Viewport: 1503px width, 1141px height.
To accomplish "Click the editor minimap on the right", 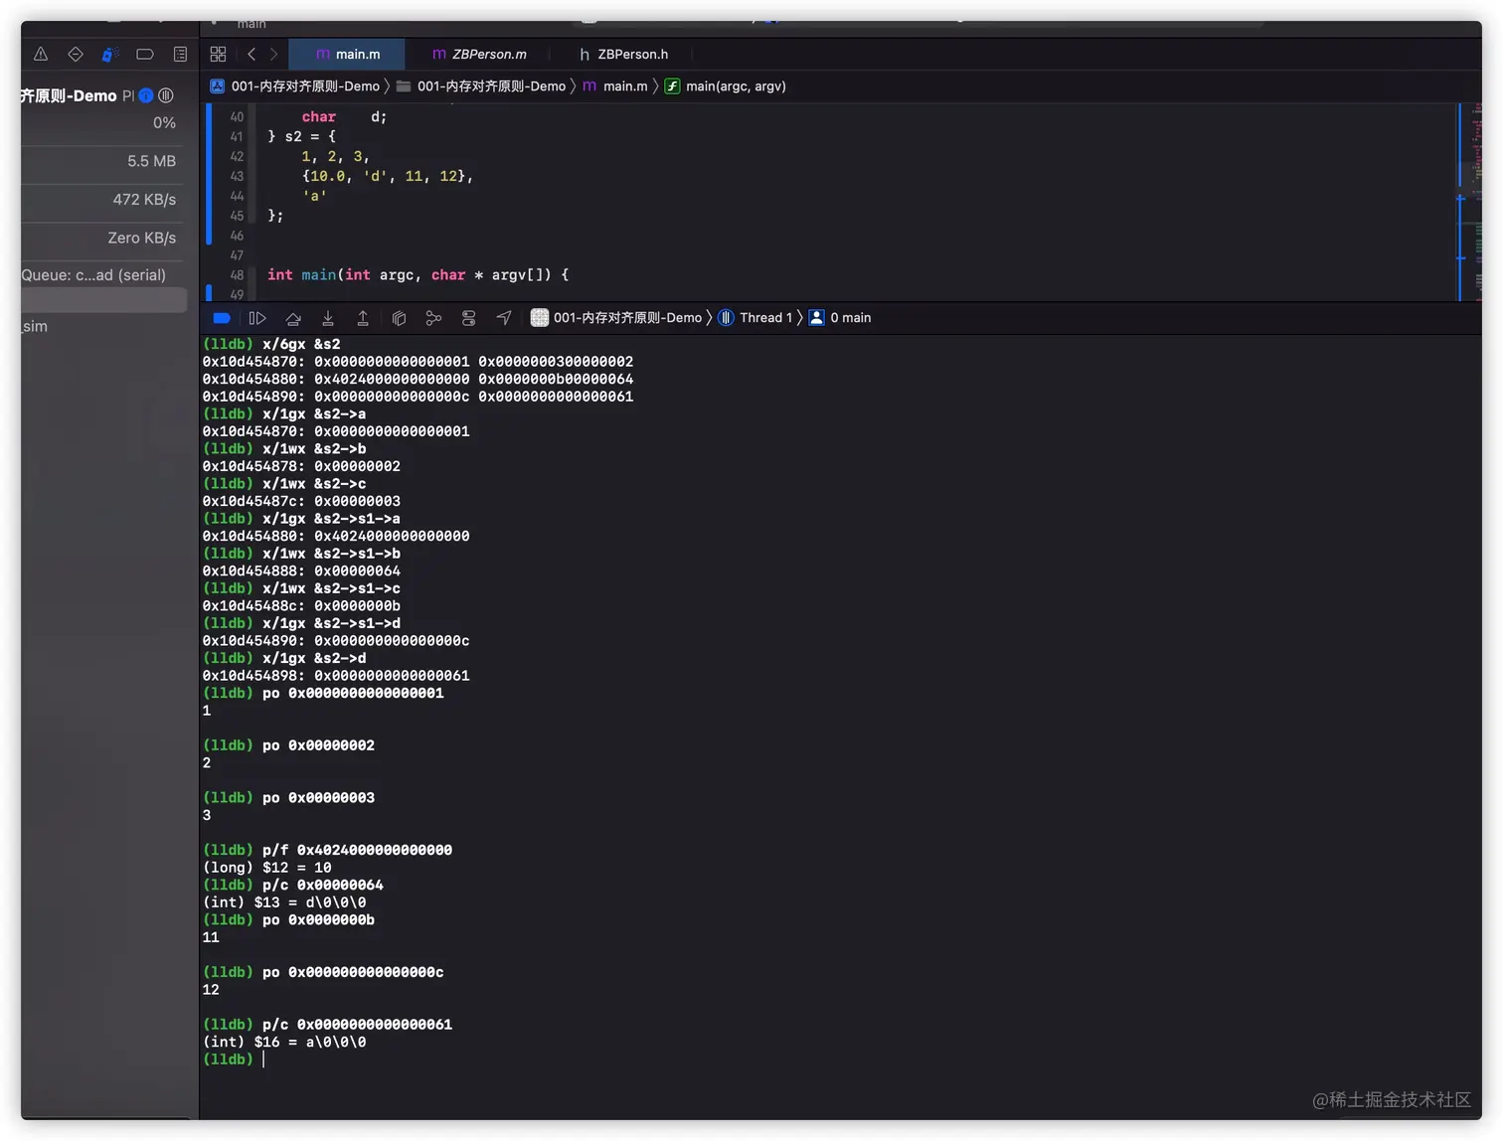I will pyautogui.click(x=1471, y=202).
